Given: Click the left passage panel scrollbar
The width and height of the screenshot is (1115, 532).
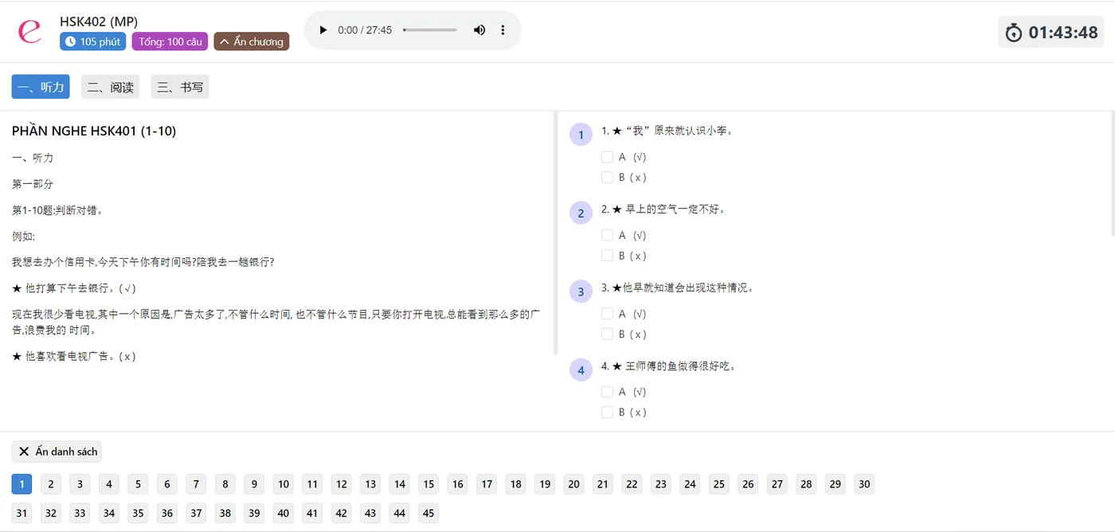Looking at the screenshot, I should (555, 233).
